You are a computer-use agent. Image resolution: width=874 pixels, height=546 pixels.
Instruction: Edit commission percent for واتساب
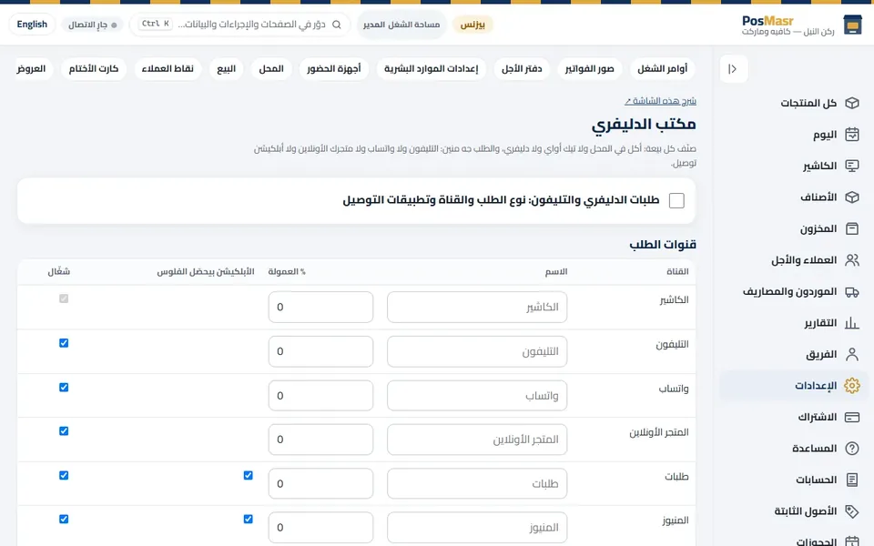click(x=320, y=396)
